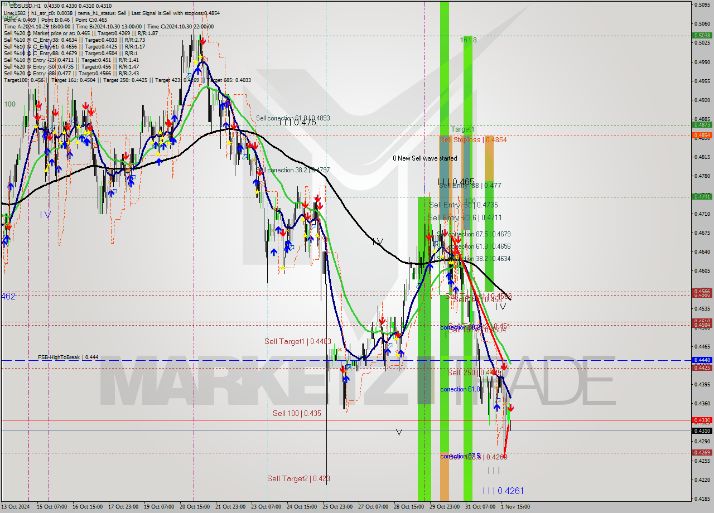The image size is (714, 513).
Task: Click the blue 0.4440 price axis tag
Action: pyautogui.click(x=701, y=360)
